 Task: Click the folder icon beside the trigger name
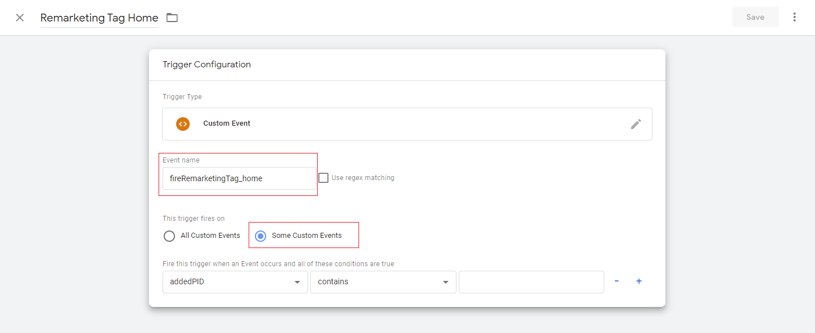(x=172, y=18)
